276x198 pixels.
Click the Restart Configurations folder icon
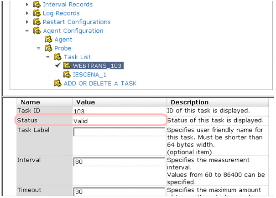37,22
